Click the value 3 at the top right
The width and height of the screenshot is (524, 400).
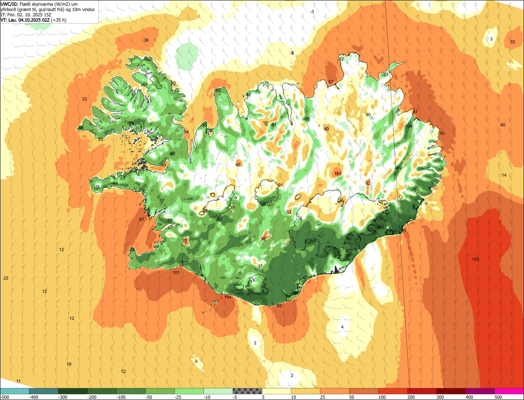(x=491, y=39)
